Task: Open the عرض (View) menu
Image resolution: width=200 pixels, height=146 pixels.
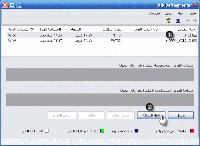Action: coord(168,13)
